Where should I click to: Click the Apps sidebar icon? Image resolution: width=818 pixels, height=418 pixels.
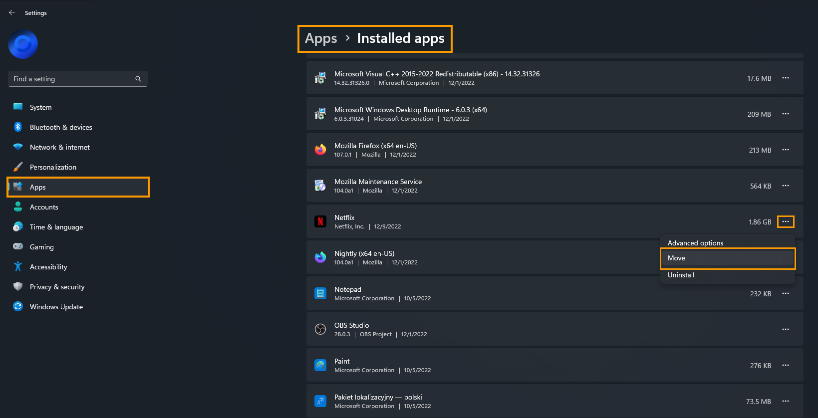tap(18, 187)
